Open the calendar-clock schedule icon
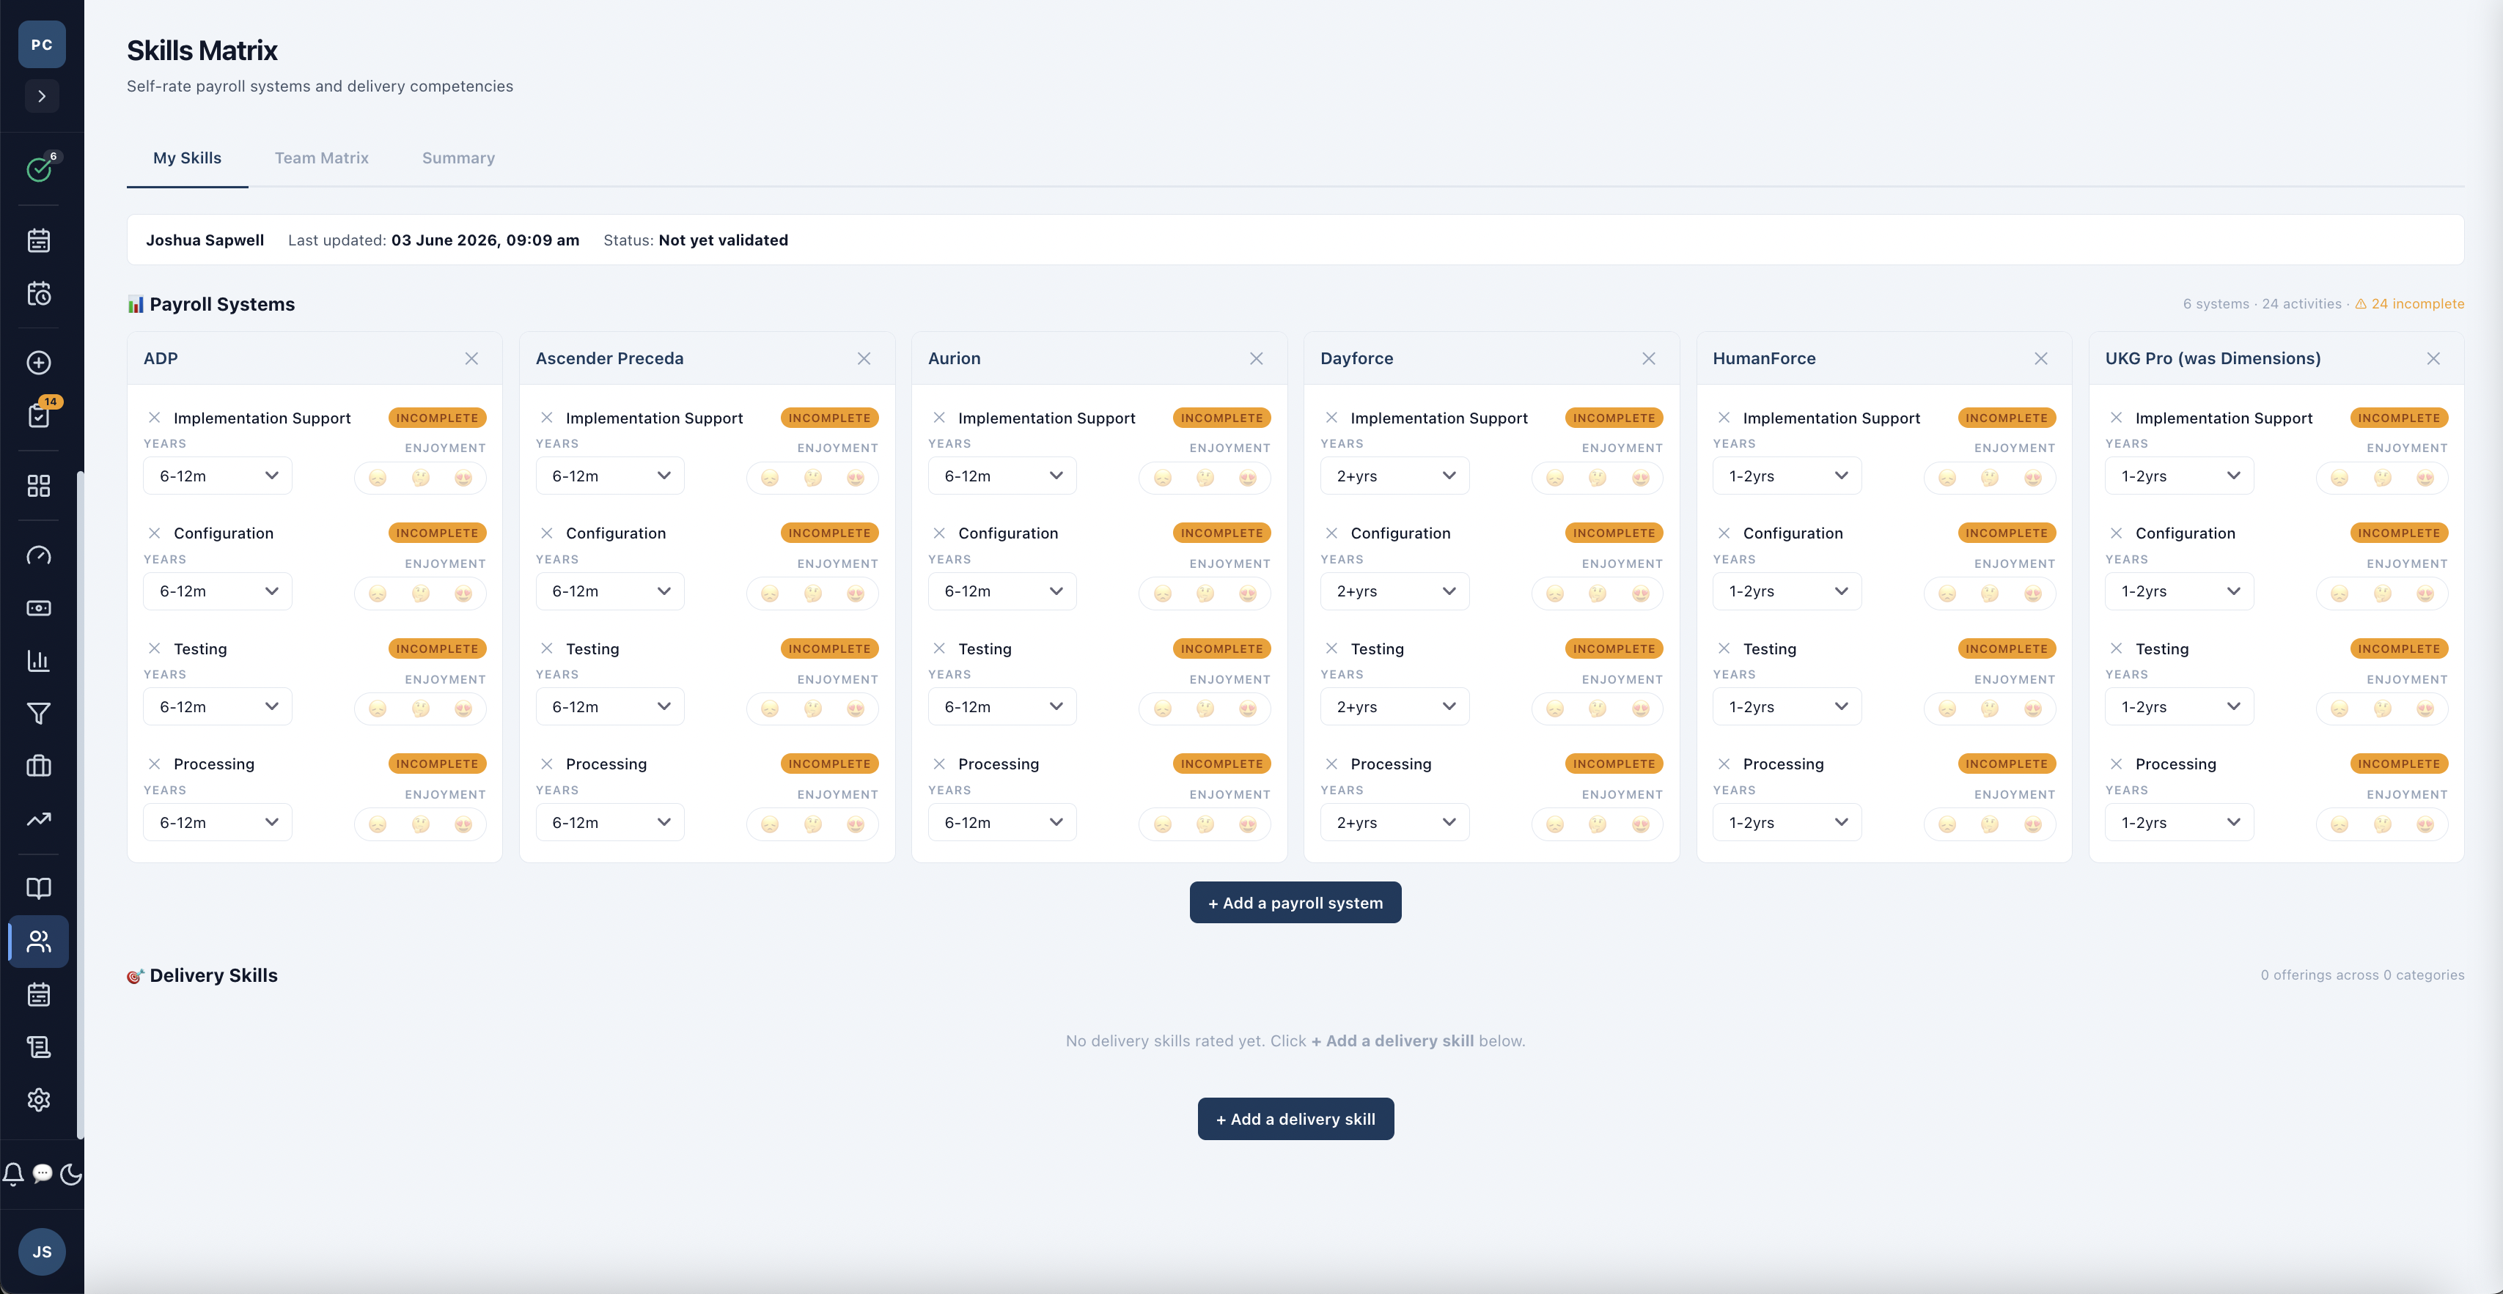The height and width of the screenshot is (1294, 2503). pyautogui.click(x=39, y=293)
